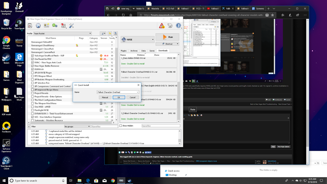327x184 pixels.
Task: Switch to the Plugins tab
Action: pyautogui.click(x=124, y=51)
